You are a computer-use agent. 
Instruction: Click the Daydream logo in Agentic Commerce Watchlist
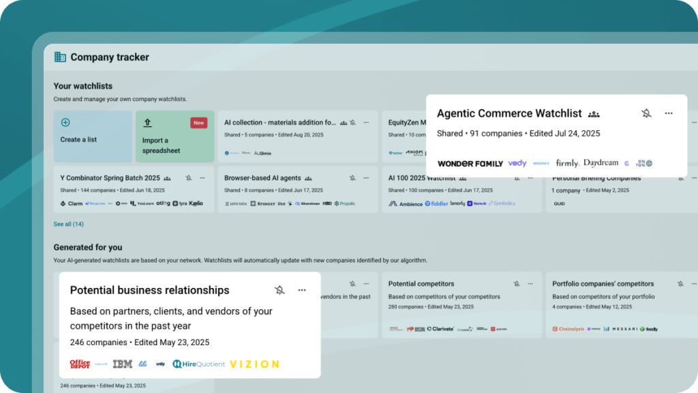click(601, 163)
